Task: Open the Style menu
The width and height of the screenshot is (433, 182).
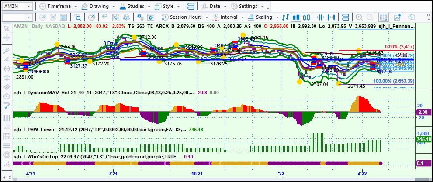Action: pos(166,6)
